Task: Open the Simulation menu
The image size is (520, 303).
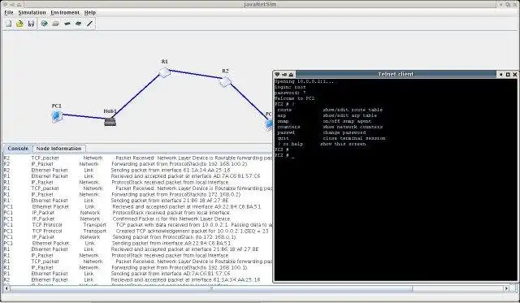Action: [x=32, y=13]
